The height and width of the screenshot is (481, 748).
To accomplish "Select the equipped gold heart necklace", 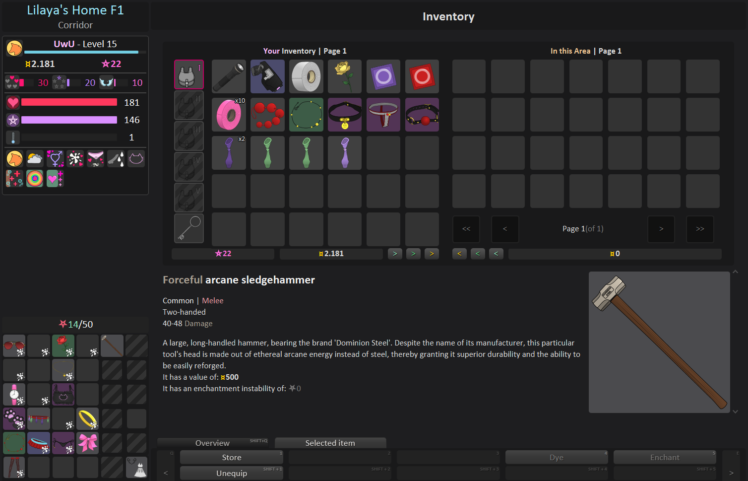I will [63, 370].
